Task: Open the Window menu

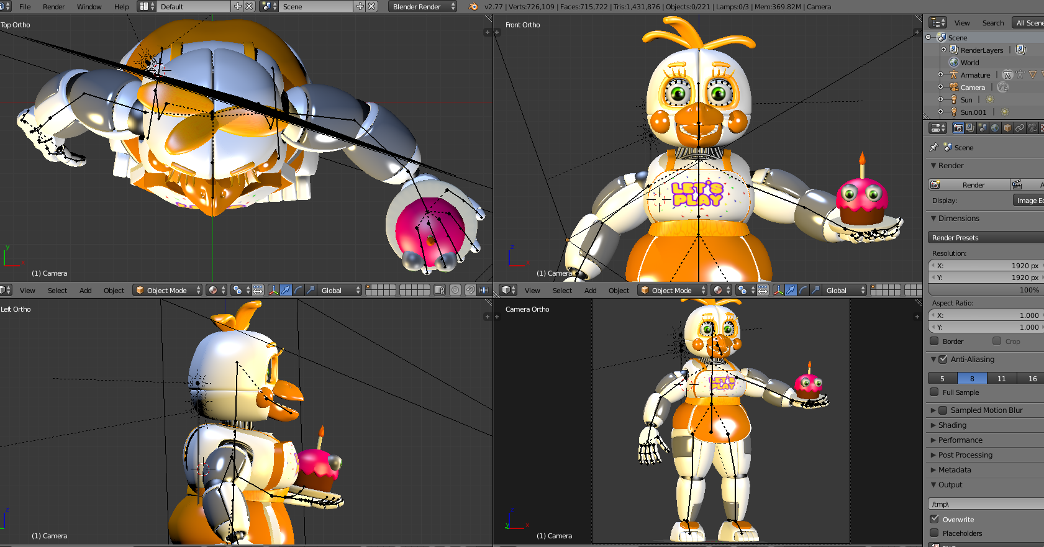Action: pos(89,6)
